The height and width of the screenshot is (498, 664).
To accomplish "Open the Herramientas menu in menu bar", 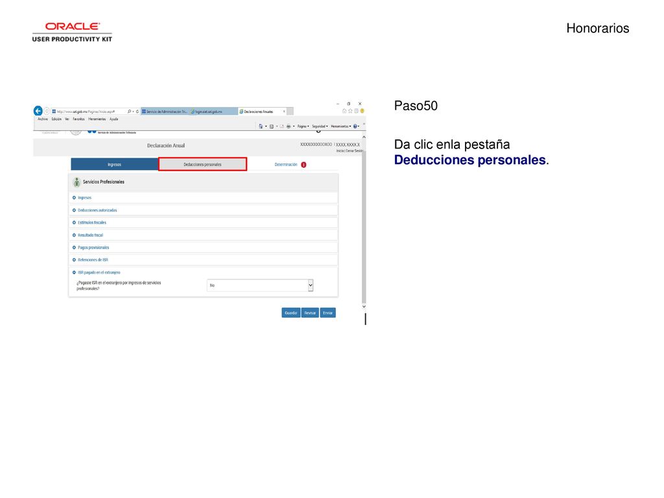I will (x=97, y=119).
